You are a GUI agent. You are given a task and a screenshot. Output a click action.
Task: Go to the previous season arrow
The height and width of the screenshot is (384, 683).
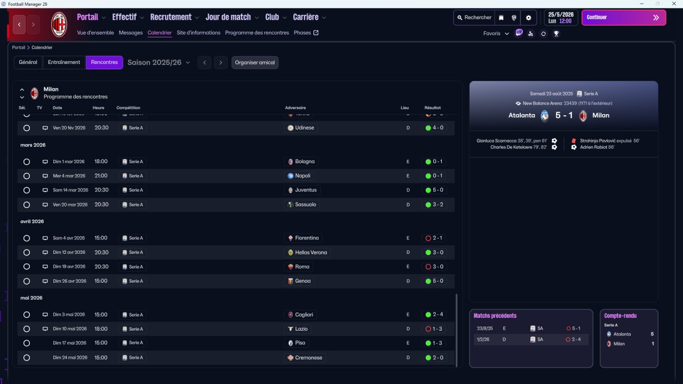pos(204,62)
